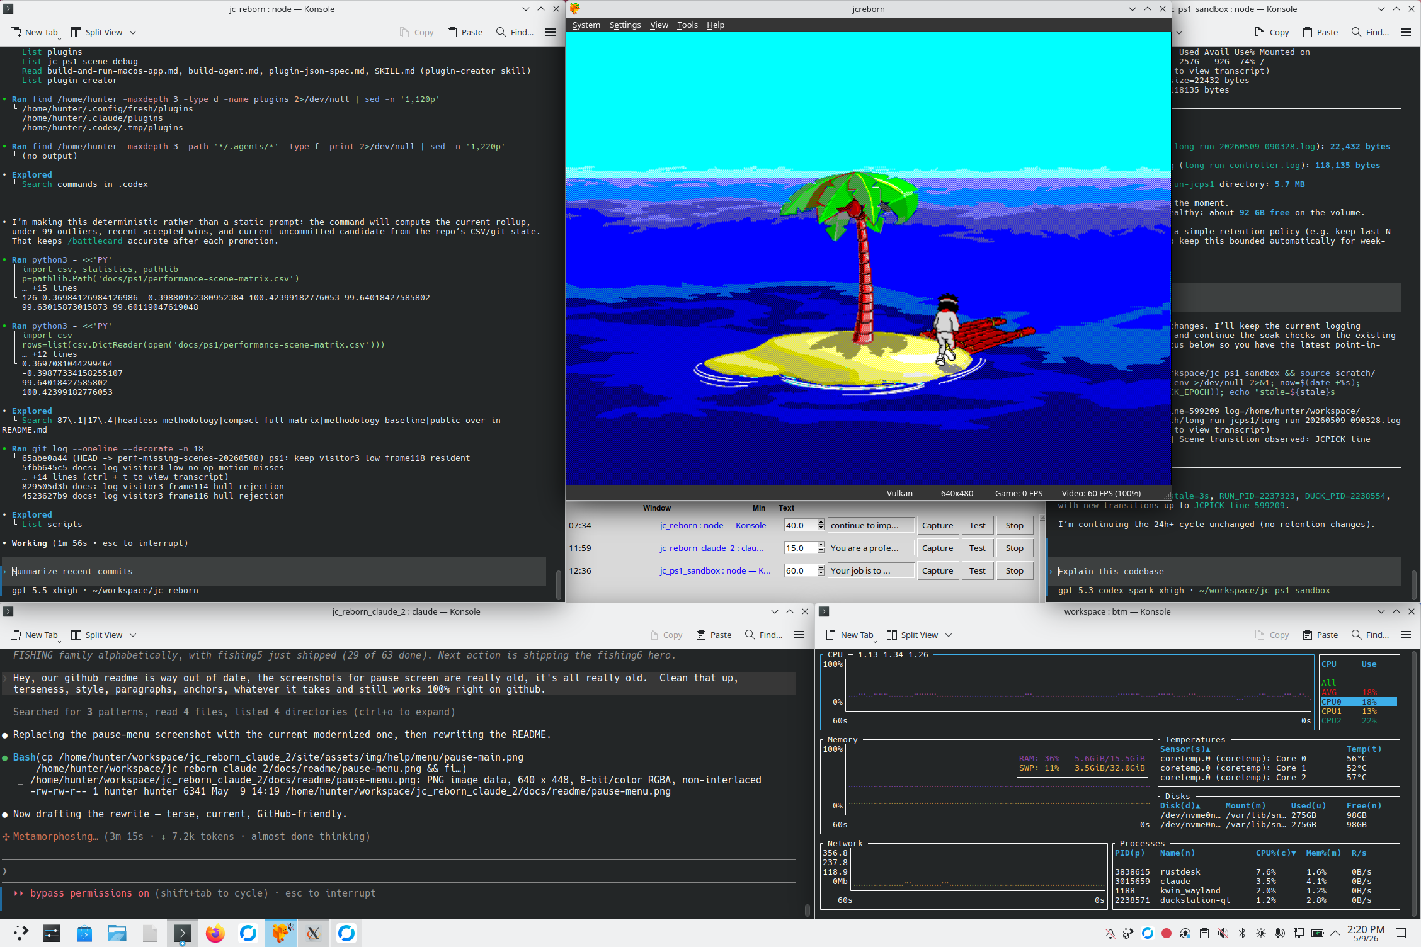The width and height of the screenshot is (1421, 947).
Task: Open the Settings menu in jcreborn window
Action: (x=625, y=25)
